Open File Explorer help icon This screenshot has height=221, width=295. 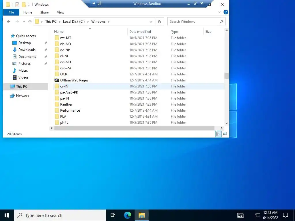pyautogui.click(x=226, y=12)
